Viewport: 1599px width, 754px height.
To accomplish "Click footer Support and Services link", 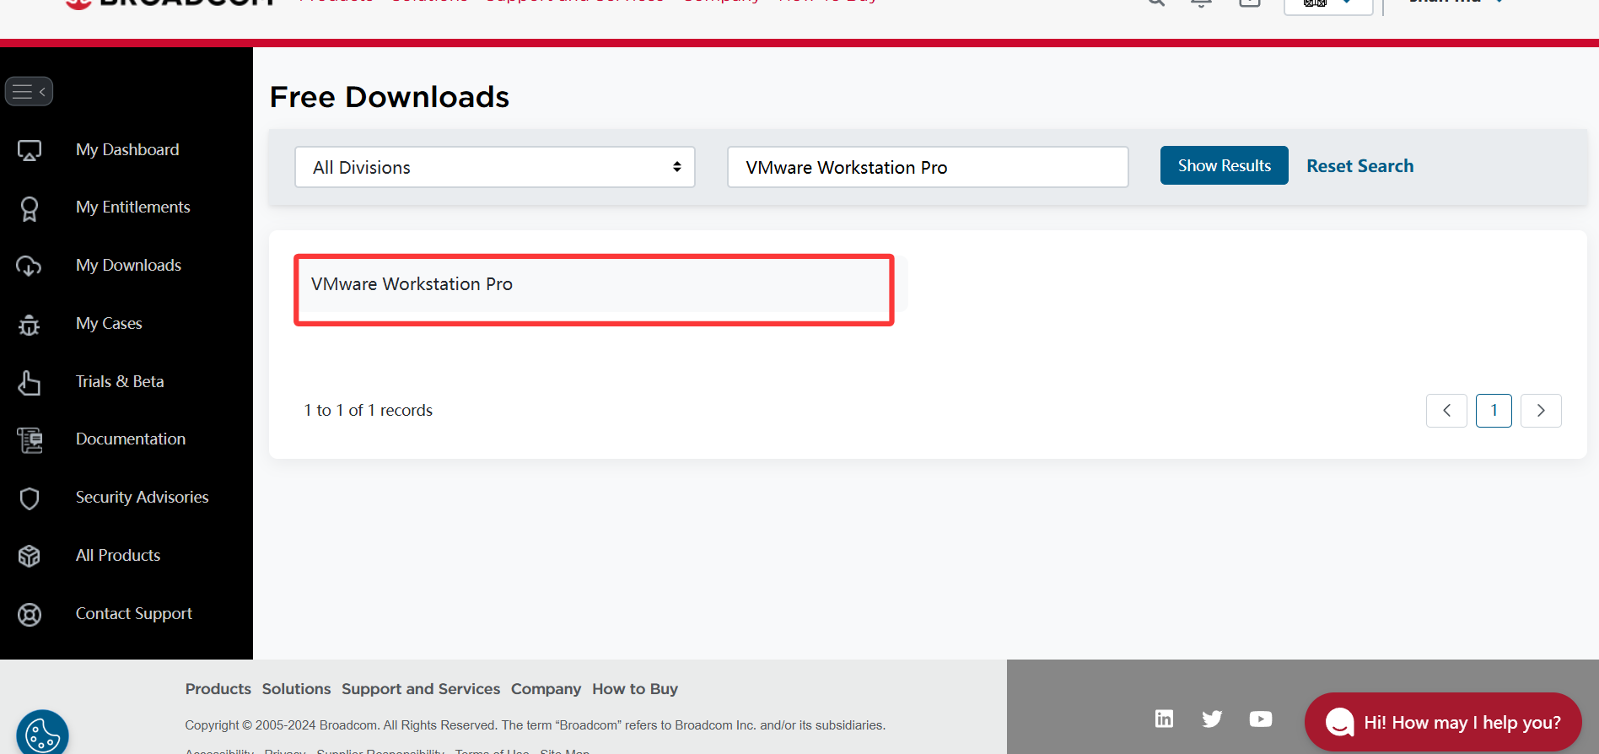I will click(x=421, y=689).
